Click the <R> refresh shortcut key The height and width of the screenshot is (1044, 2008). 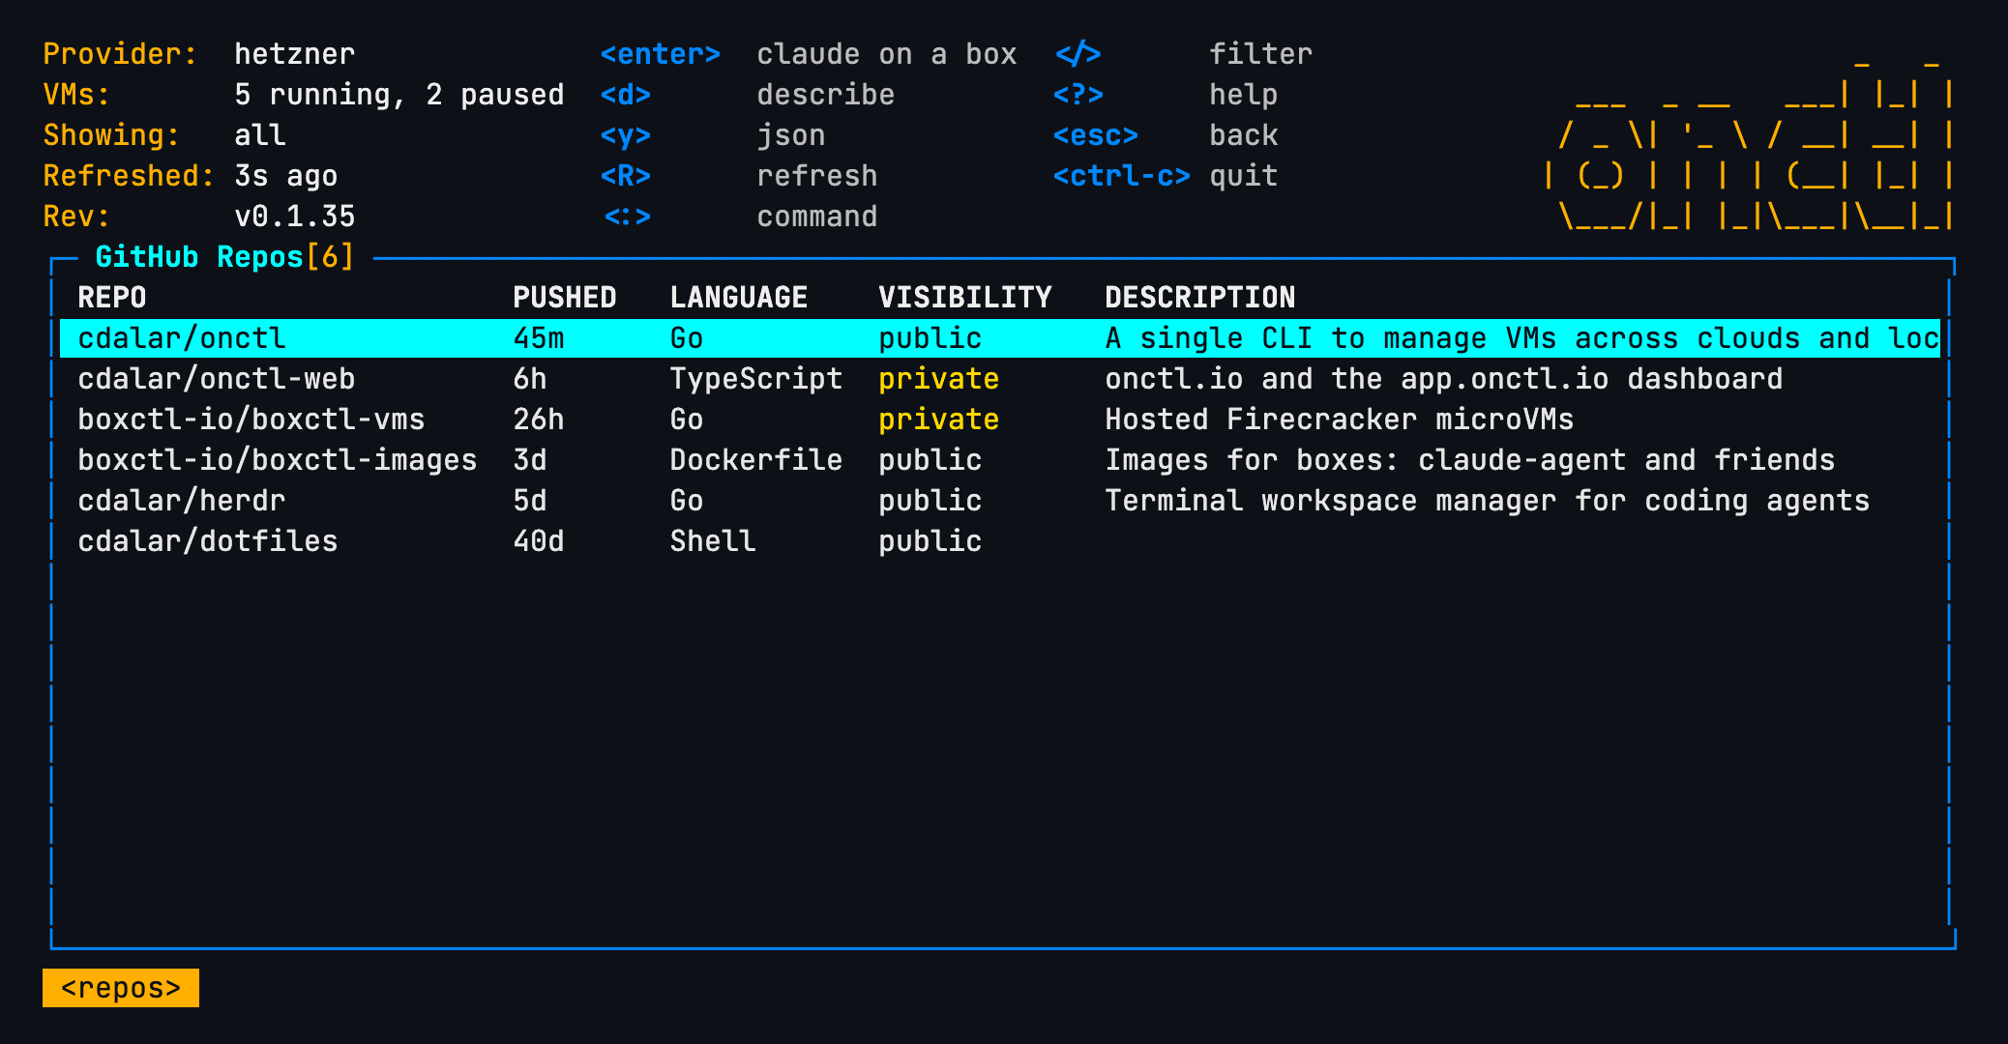coord(626,176)
